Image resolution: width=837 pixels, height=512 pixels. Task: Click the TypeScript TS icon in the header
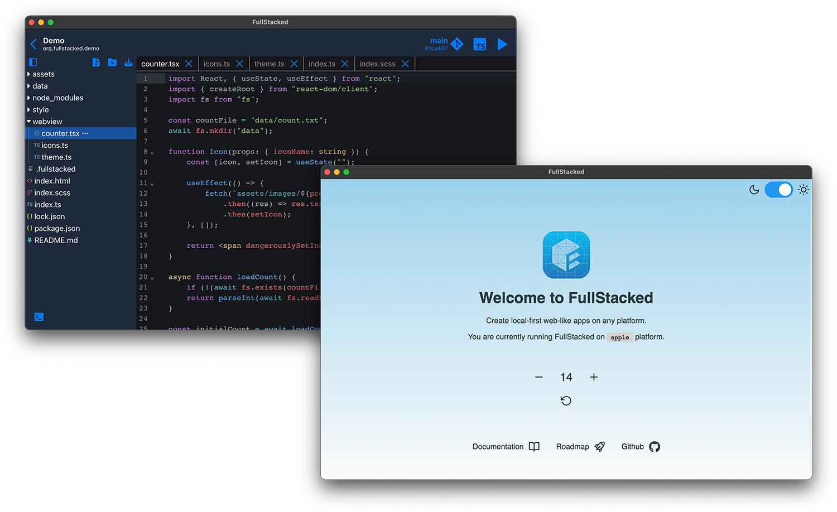[480, 45]
